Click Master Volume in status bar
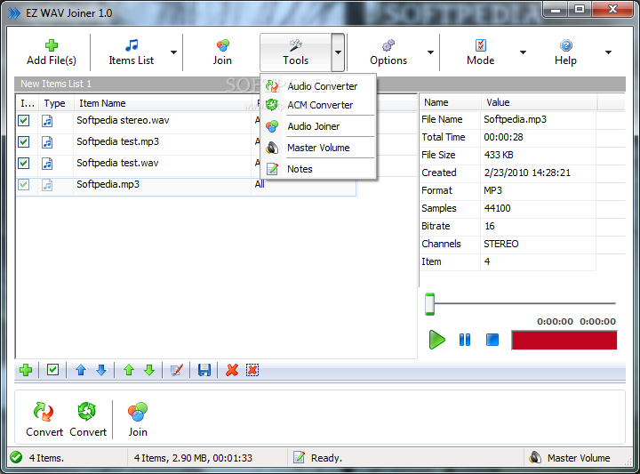The height and width of the screenshot is (474, 640). 570,458
